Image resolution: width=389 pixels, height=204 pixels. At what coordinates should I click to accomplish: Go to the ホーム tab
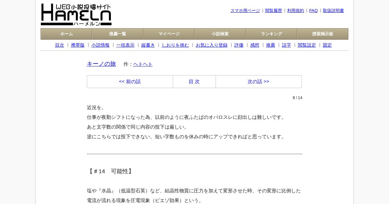coord(66,34)
